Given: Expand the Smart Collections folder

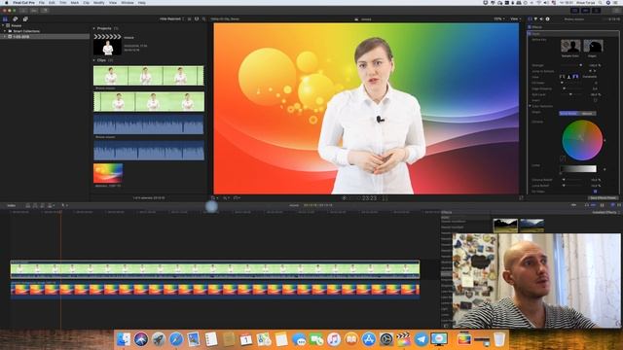Looking at the screenshot, I should pyautogui.click(x=5, y=31).
